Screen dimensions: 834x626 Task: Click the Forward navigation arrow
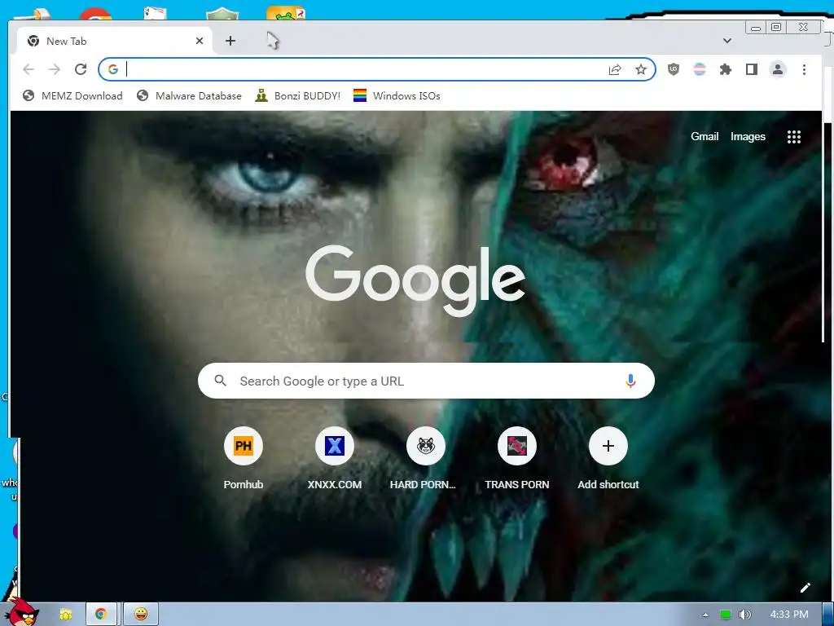click(x=55, y=69)
